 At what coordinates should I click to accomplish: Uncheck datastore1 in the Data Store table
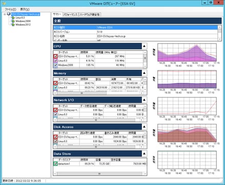tap(55, 164)
